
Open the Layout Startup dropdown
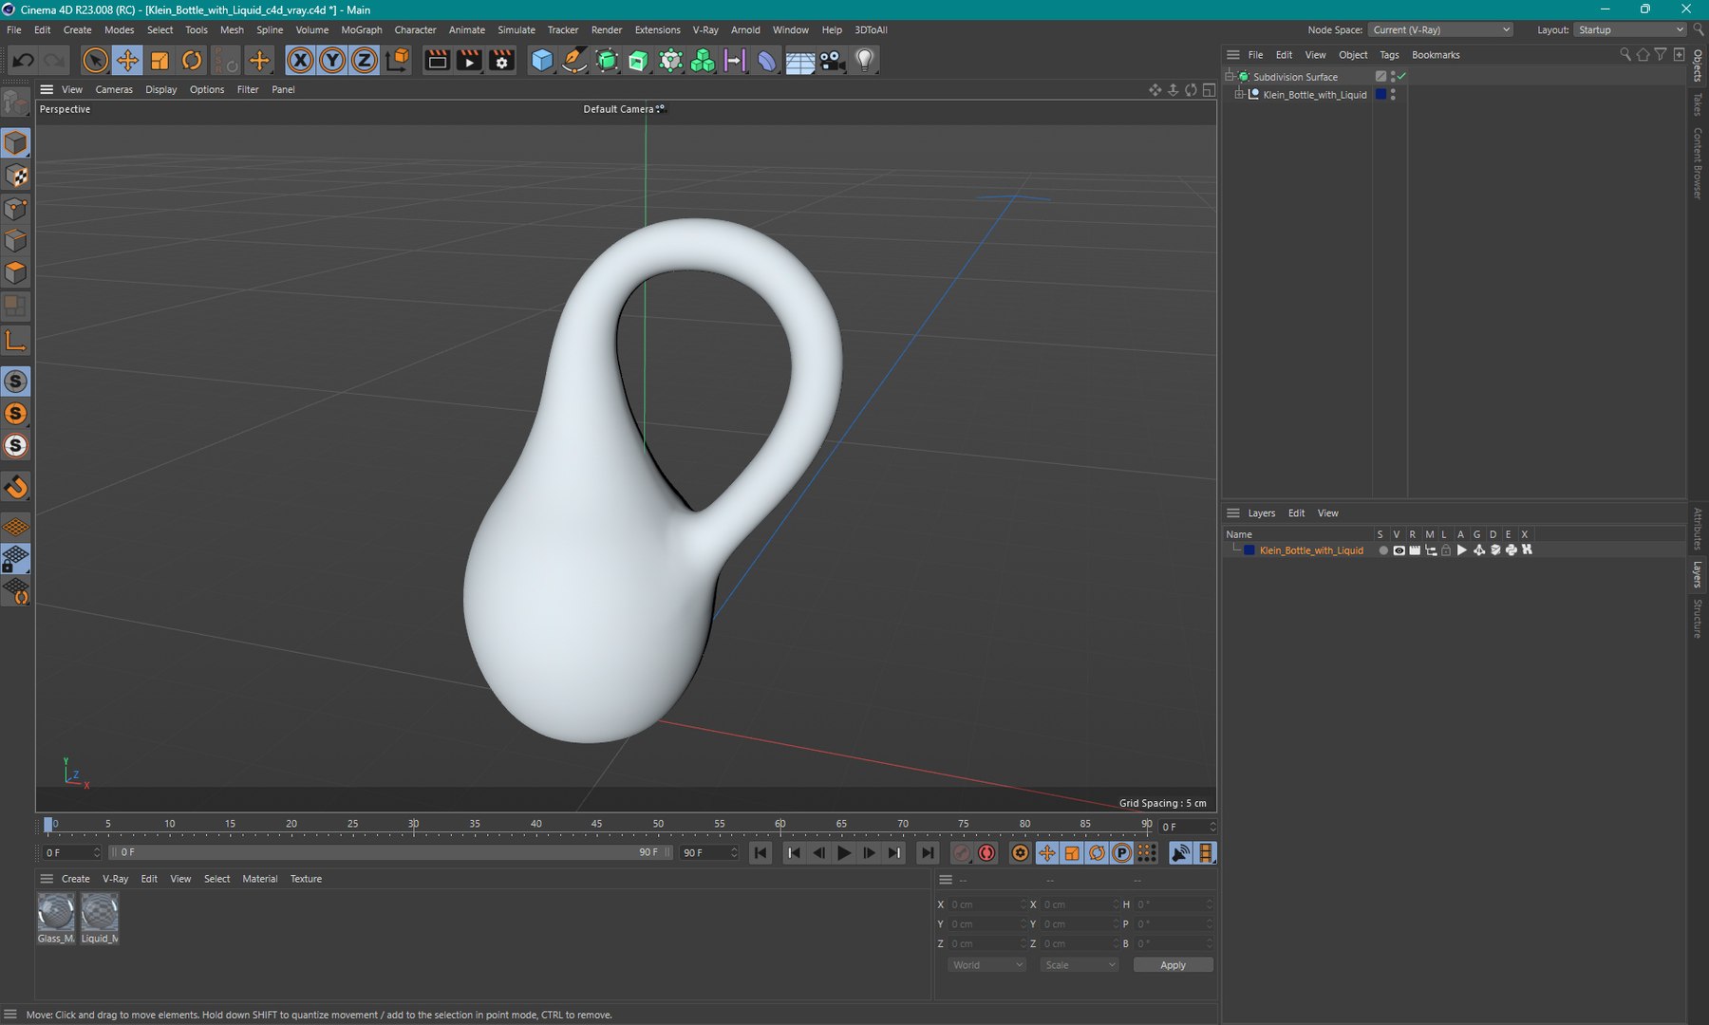[1630, 30]
